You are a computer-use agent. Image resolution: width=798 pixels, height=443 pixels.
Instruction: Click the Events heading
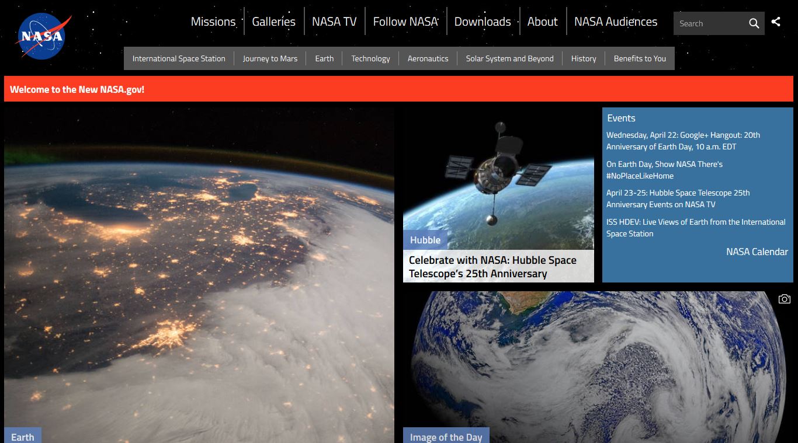coord(621,118)
